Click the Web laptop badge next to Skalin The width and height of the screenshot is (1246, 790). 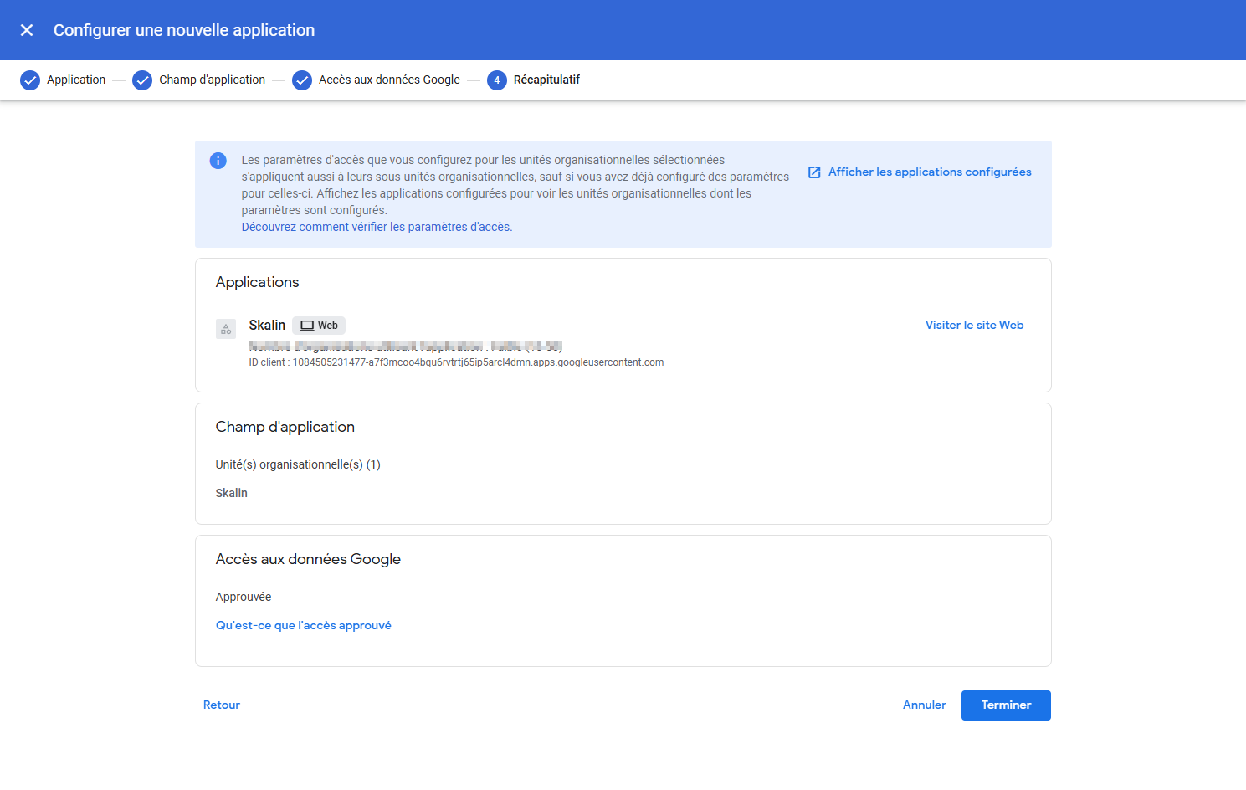(x=319, y=326)
